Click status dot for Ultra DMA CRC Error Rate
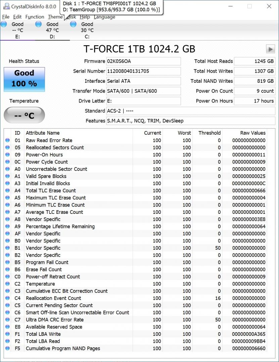This screenshot has width=279, height=362. click(x=7, y=319)
